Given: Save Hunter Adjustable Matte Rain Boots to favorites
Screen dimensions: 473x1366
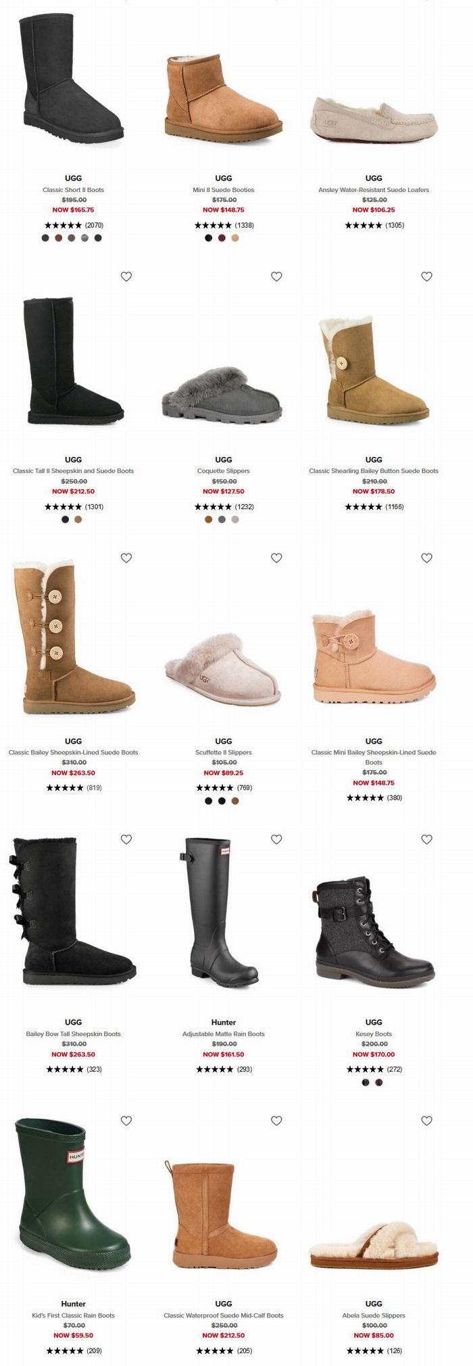Looking at the screenshot, I should (276, 839).
